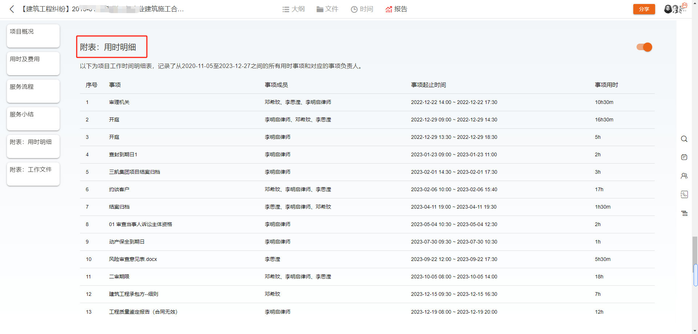The width and height of the screenshot is (698, 334).
Task: Click the orange add-member icon beside avatars
Action: 685,5
